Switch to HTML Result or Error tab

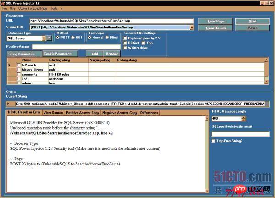(24, 112)
